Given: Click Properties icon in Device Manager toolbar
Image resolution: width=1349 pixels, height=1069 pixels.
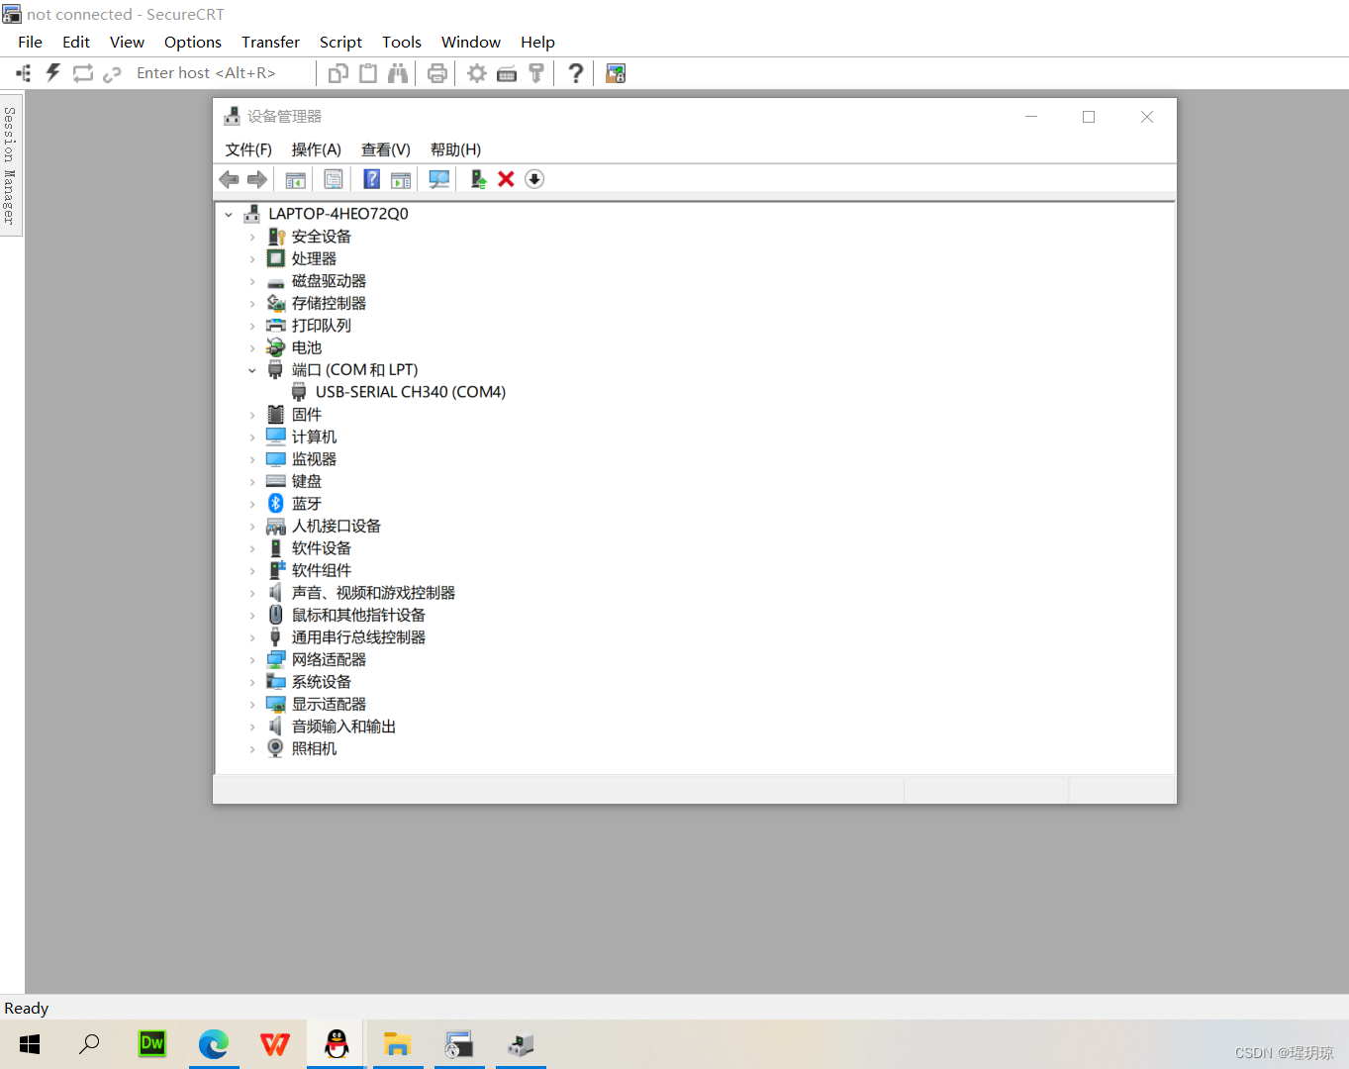Looking at the screenshot, I should coord(334,179).
